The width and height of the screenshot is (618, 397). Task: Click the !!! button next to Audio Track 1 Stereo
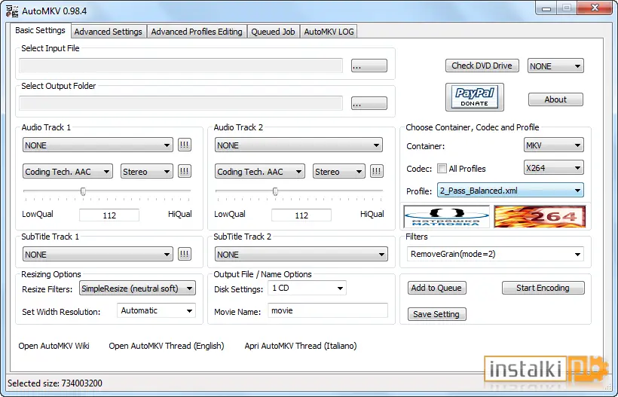click(185, 171)
